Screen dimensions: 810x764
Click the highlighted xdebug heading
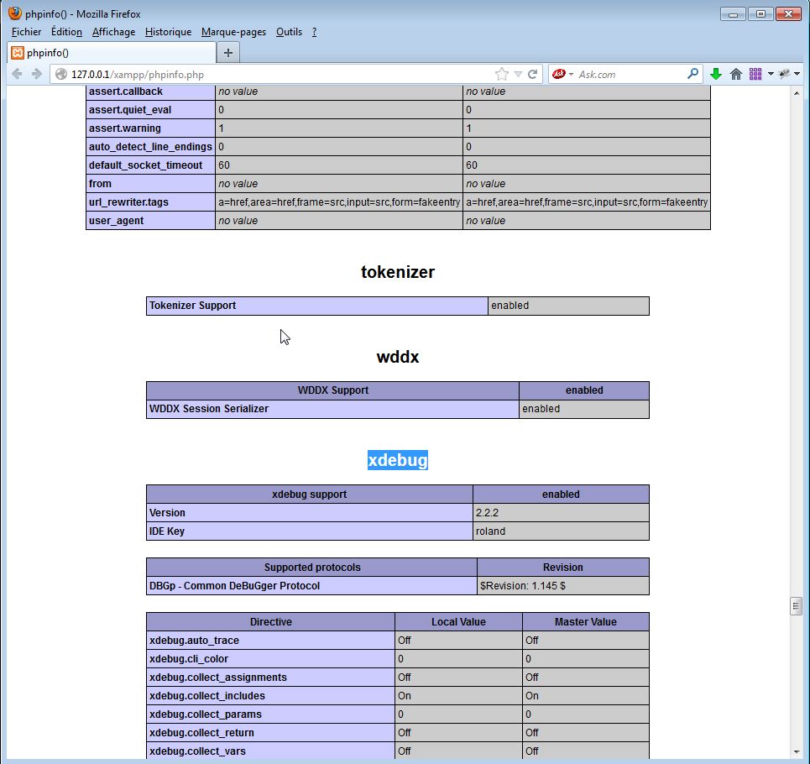pos(398,460)
